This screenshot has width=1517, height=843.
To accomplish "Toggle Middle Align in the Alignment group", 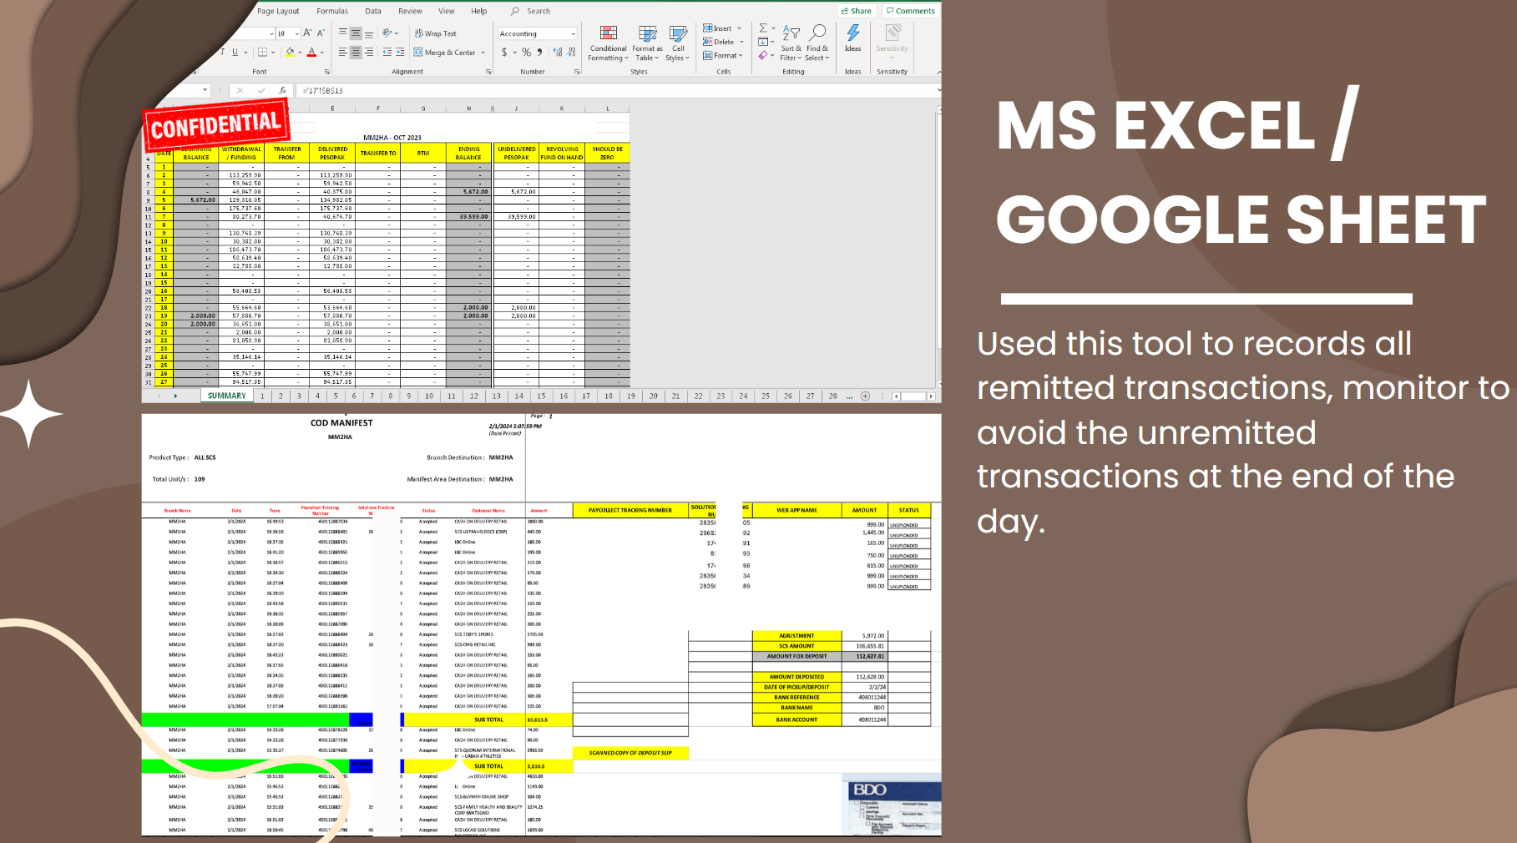I will (356, 33).
